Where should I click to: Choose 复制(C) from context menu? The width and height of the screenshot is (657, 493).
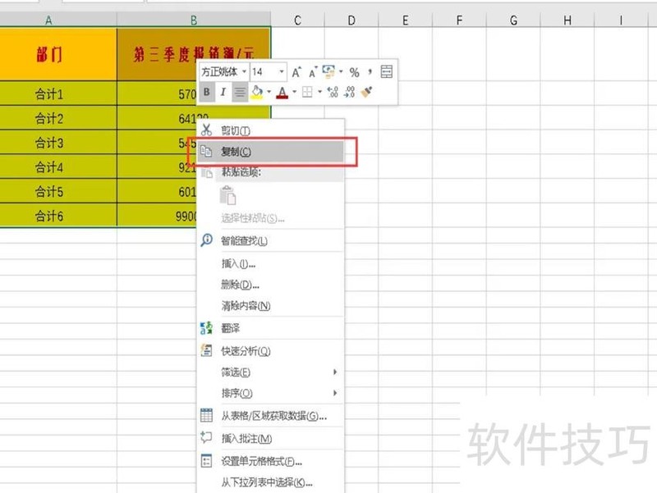271,152
